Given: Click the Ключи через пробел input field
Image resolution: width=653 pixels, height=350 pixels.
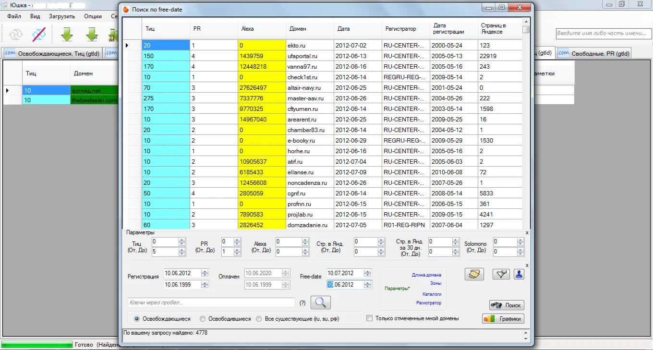Looking at the screenshot, I should pos(211,302).
